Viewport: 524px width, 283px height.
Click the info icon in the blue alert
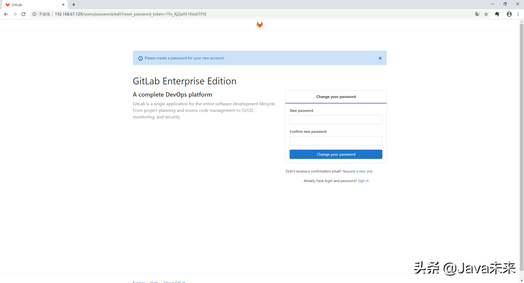click(x=141, y=59)
